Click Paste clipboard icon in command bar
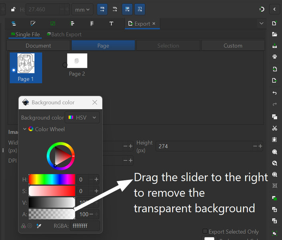282x240 pixels. (274, 140)
